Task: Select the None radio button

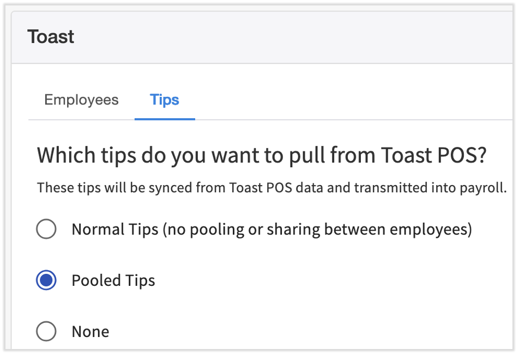Action: (x=46, y=331)
